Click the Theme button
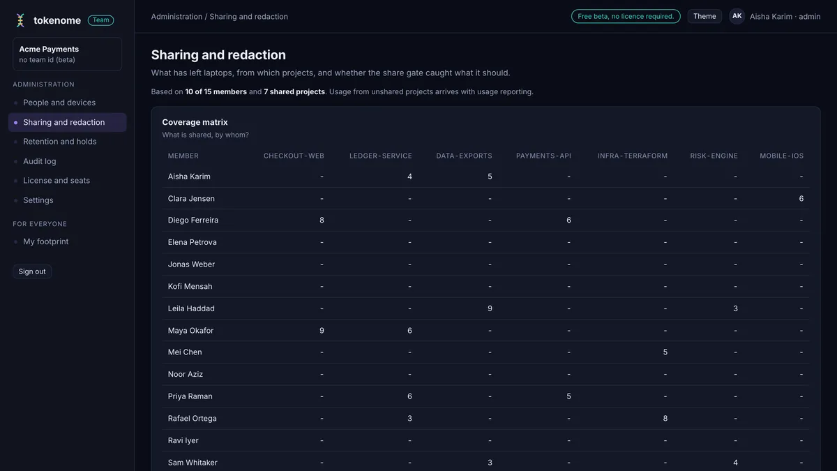Viewport: 837px width, 471px height. coord(704,16)
